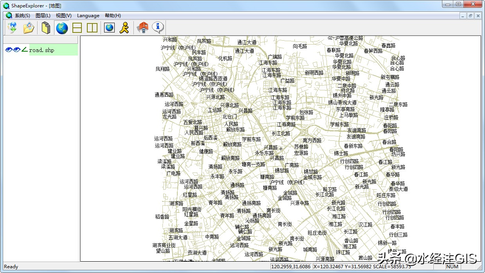Open the 系统(S) menu
This screenshot has height=273, width=485.
click(22, 15)
